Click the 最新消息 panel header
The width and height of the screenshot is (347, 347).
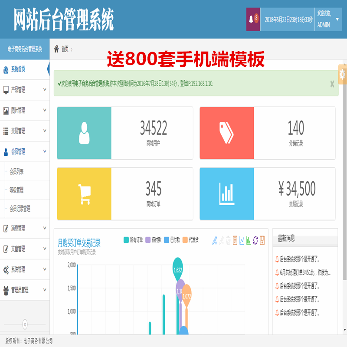click(x=305, y=238)
